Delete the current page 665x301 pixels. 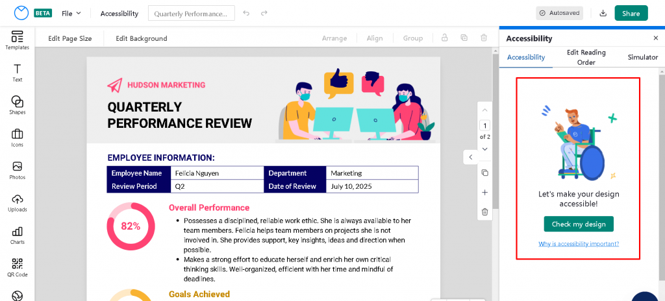click(484, 211)
